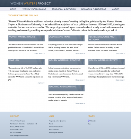Click the Announcements footer link

point(54,130)
